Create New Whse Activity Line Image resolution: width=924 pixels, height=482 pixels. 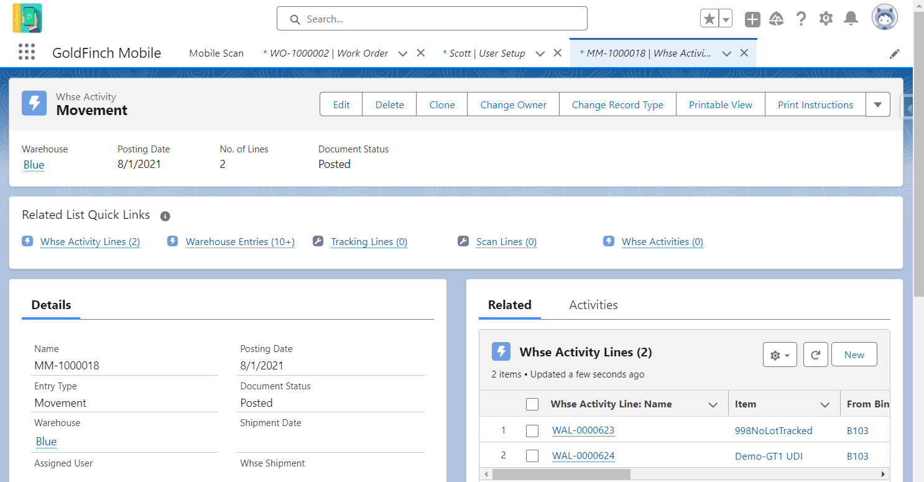(854, 355)
